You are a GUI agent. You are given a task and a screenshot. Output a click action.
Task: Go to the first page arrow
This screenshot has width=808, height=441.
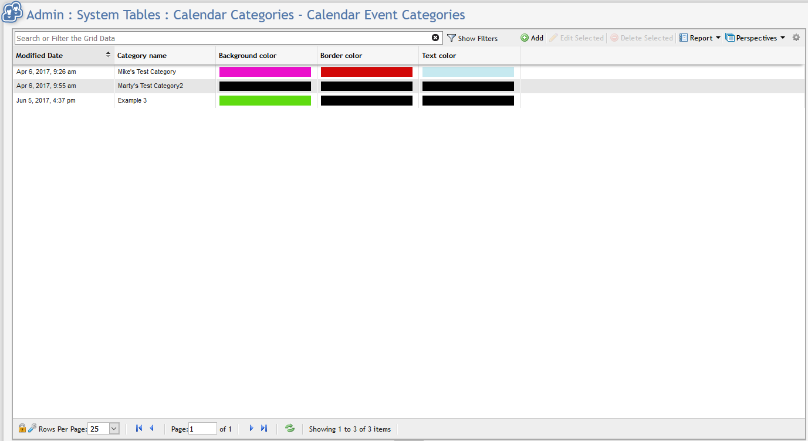[139, 428]
